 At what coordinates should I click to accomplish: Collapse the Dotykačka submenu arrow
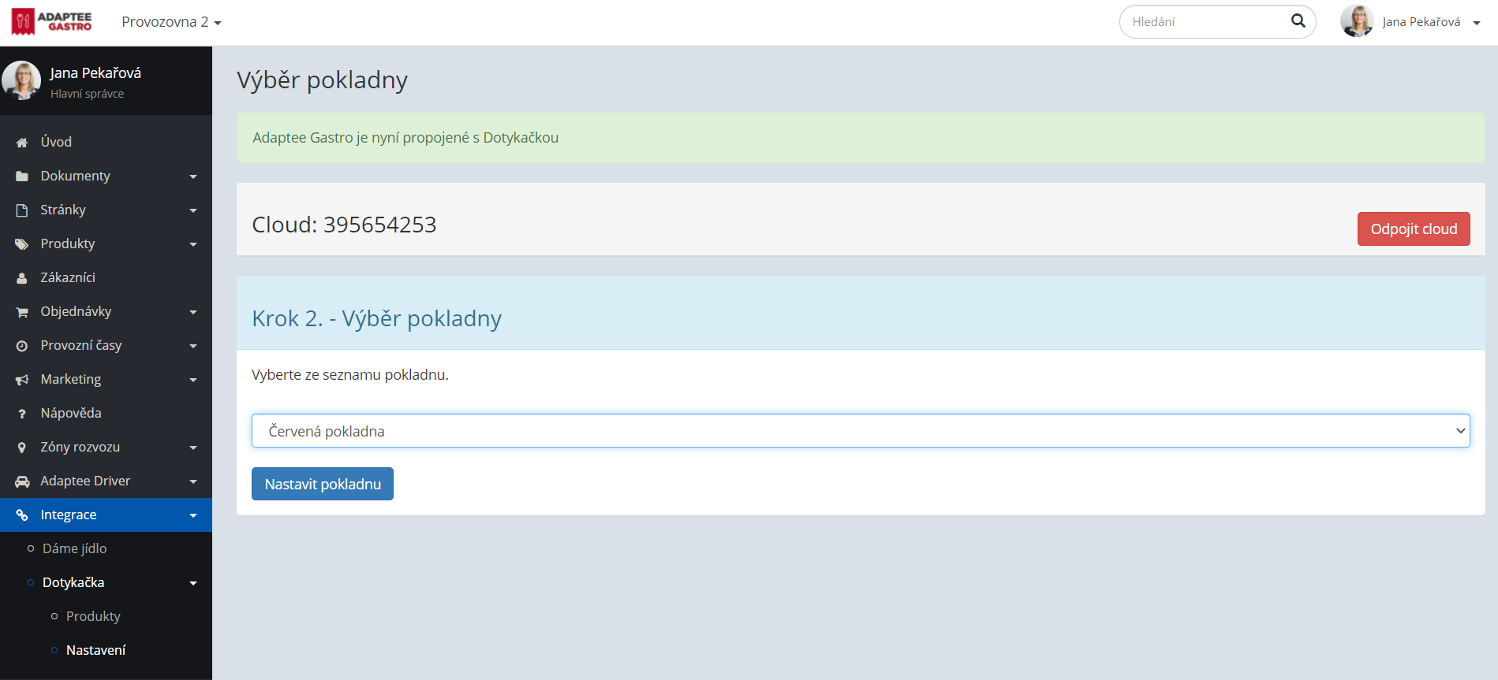point(193,583)
